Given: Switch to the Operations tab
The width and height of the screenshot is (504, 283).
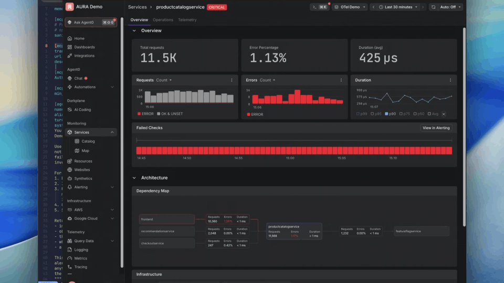Looking at the screenshot, I should click(163, 20).
